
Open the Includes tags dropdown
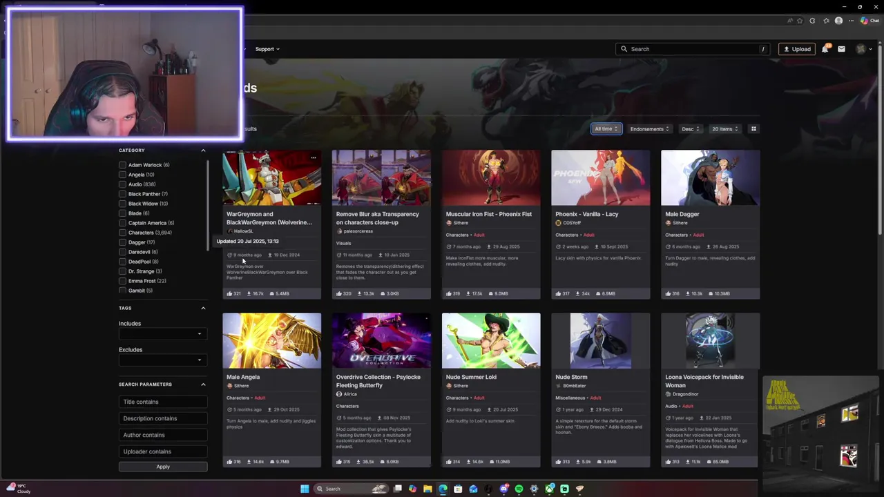(163, 334)
